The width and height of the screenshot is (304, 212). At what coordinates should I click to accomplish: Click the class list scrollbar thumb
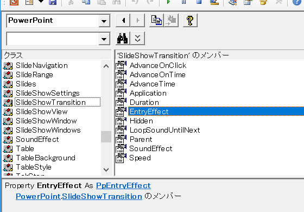[106, 136]
